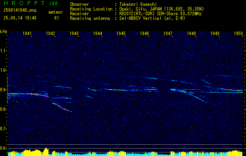This screenshot has height=156, width=246.
Task: Click receiver R820T2(RTL-SDR) SDR-Sharp text
Action: 160,14
